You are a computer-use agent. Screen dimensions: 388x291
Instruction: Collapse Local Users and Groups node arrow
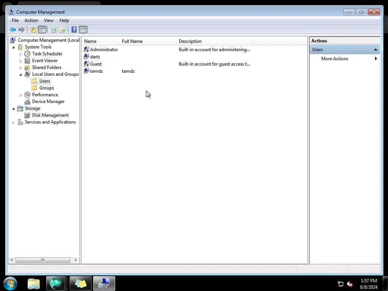tap(20, 75)
